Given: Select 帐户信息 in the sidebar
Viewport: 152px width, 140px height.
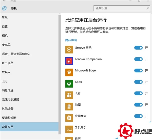Looking at the screenshot, I should pos(29,63).
